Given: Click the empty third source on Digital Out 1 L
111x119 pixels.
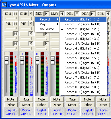Looking at the screenshot, I should pos(9,34).
